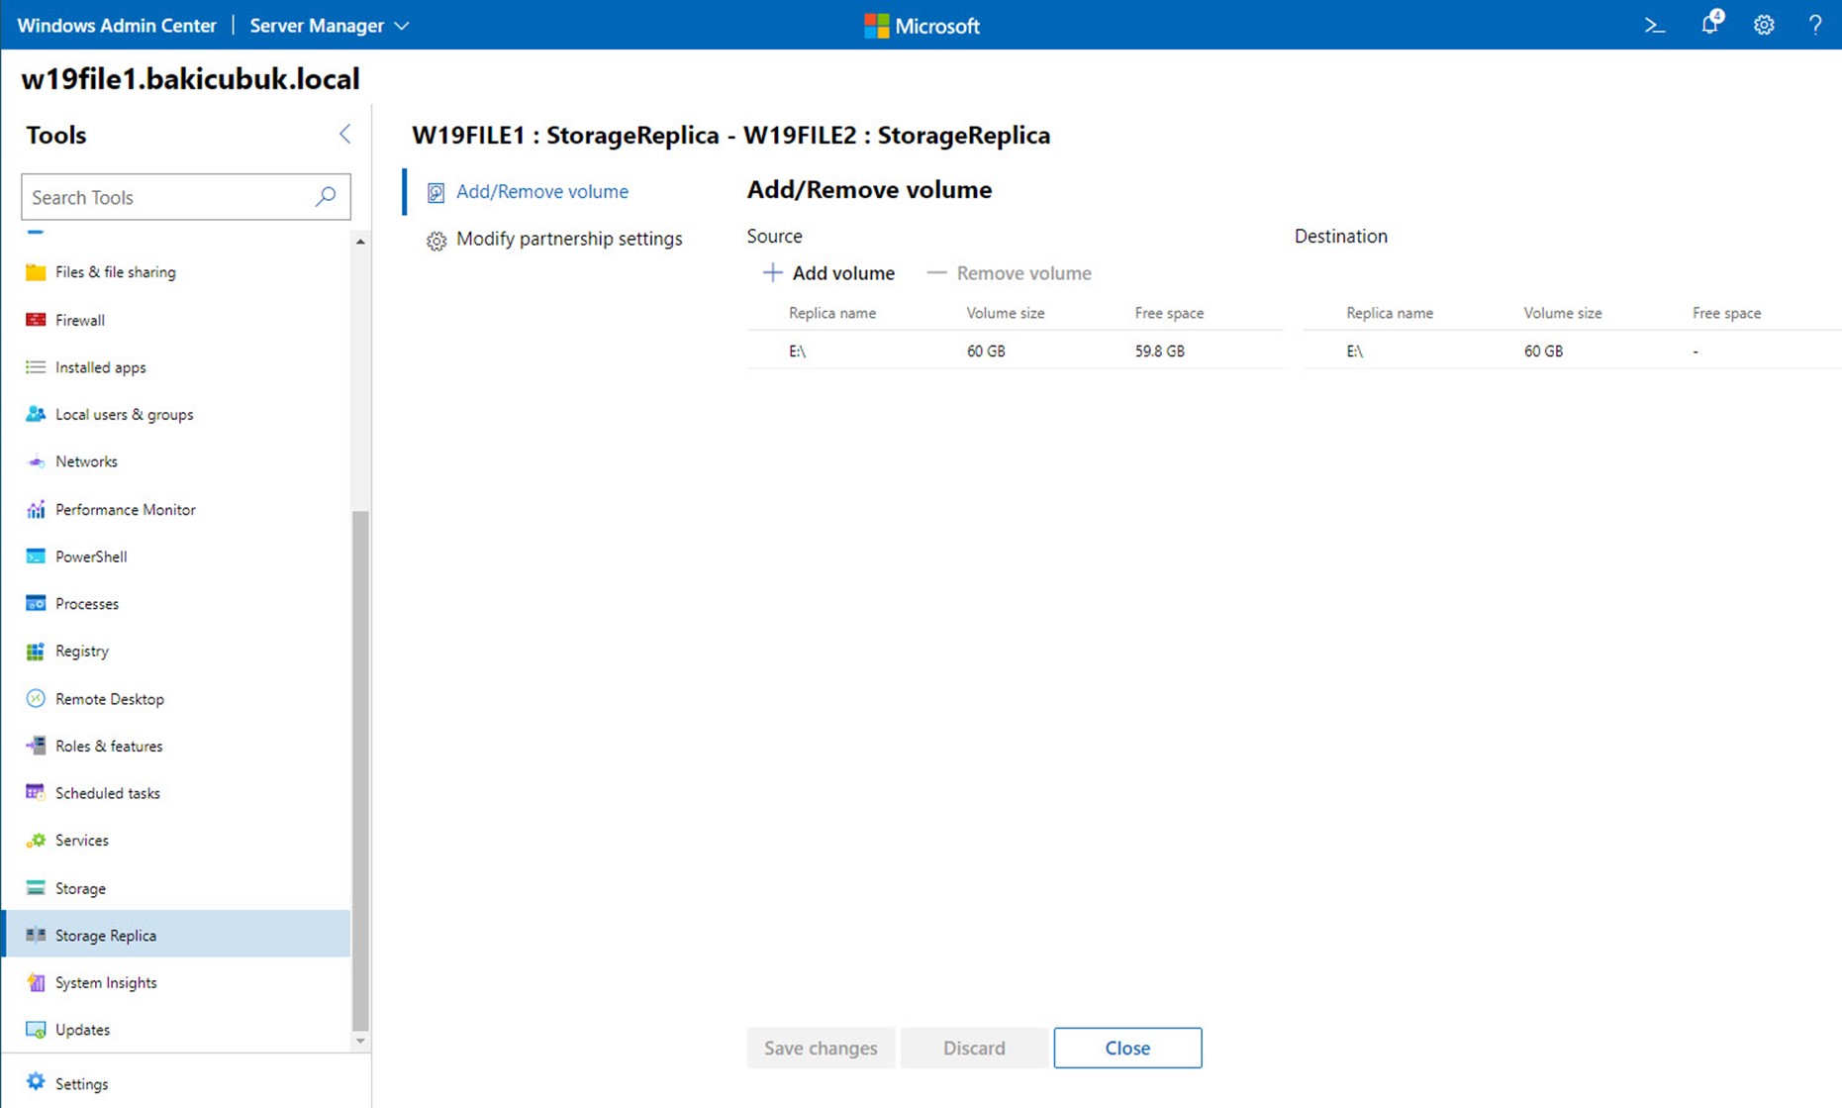Click the Firewall icon
Image resolution: width=1842 pixels, height=1108 pixels.
(36, 320)
